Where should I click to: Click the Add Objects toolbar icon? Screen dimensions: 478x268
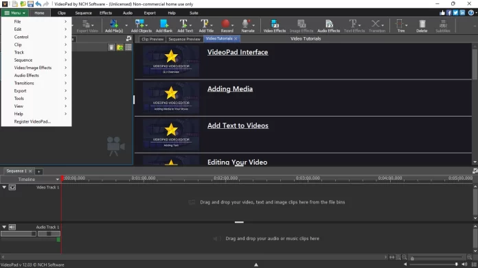point(141,26)
